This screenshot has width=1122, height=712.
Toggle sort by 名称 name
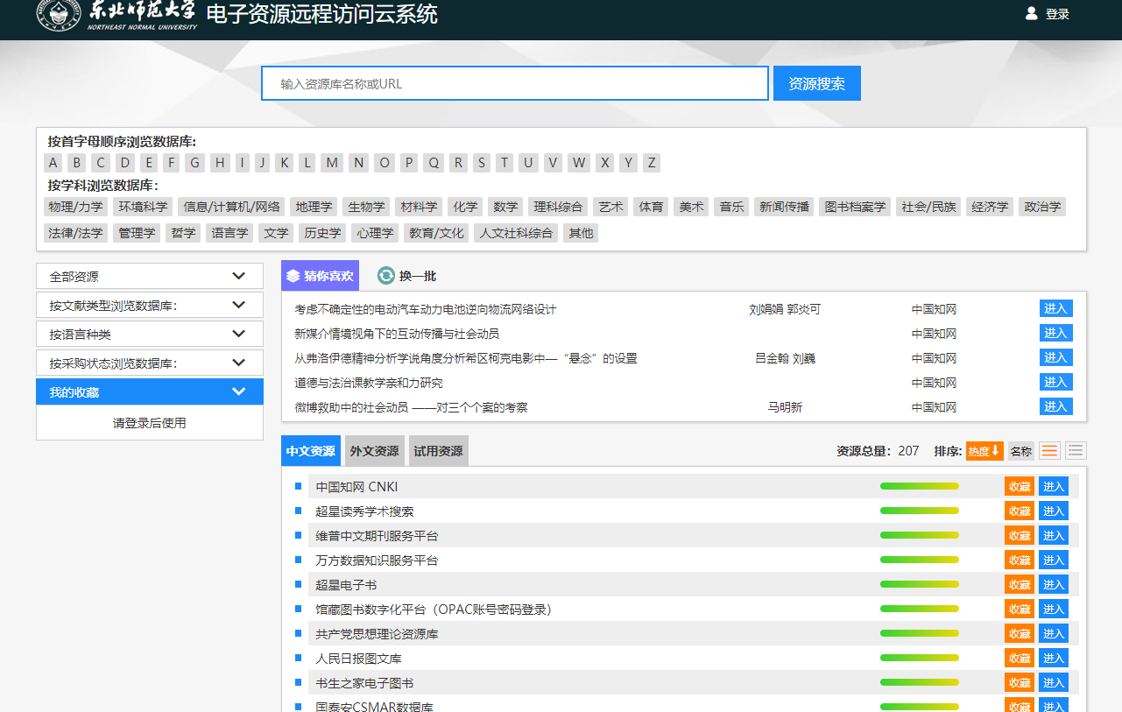tap(1020, 451)
